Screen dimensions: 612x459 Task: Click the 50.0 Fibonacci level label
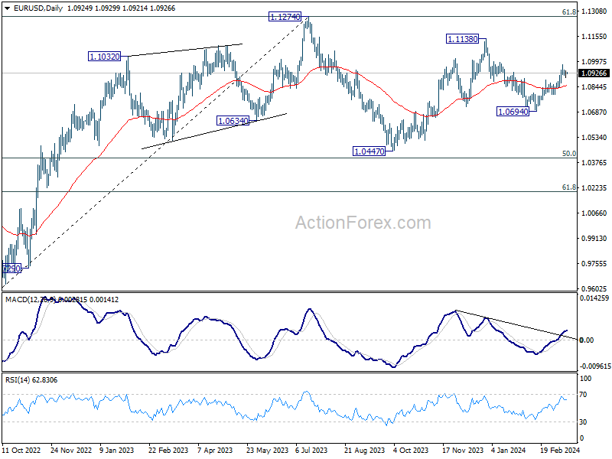pyautogui.click(x=568, y=154)
